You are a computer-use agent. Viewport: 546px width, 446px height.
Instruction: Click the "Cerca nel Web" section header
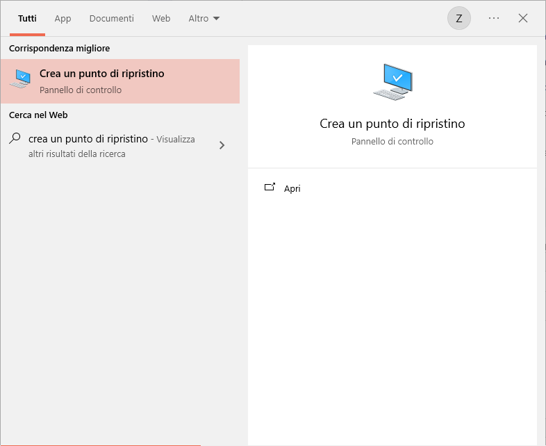38,115
